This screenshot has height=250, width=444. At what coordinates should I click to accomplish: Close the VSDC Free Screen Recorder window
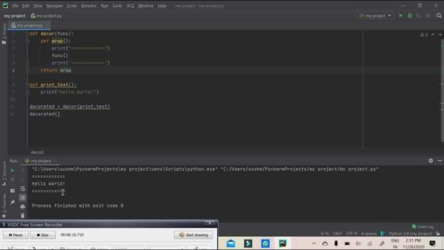(210, 224)
